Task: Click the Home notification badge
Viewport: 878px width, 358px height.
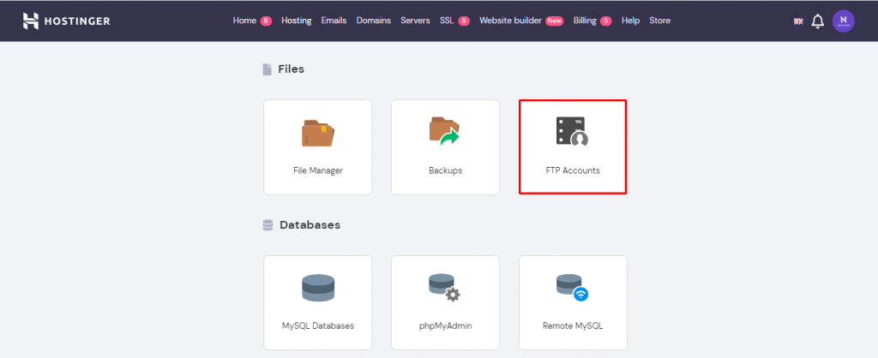Action: point(266,21)
